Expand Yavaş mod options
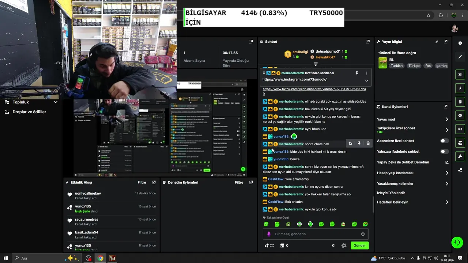The height and width of the screenshot is (263, 468). [x=447, y=119]
